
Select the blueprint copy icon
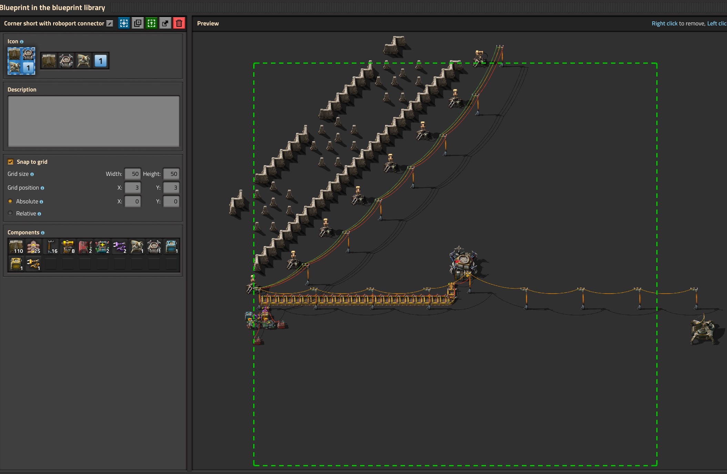click(138, 24)
